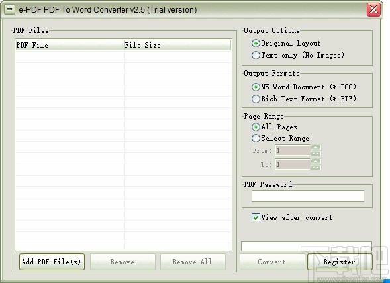Focus the PDF Password text box
Viewport: 390px width, 283px height.
pyautogui.click(x=308, y=196)
